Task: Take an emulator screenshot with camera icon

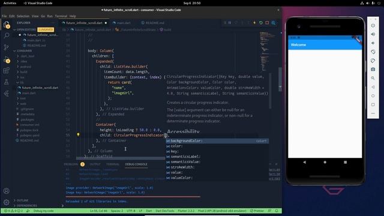Action: click(x=373, y=70)
